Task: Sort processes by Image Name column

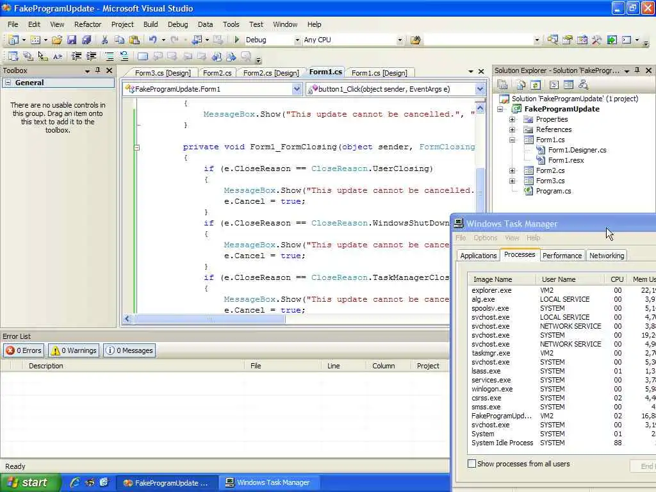Action: pos(502,279)
